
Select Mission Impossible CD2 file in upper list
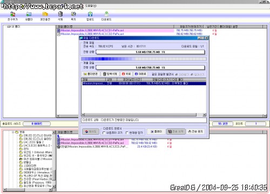click(x=92, y=34)
